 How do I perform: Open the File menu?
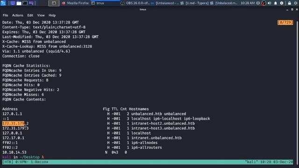(x=5, y=15)
